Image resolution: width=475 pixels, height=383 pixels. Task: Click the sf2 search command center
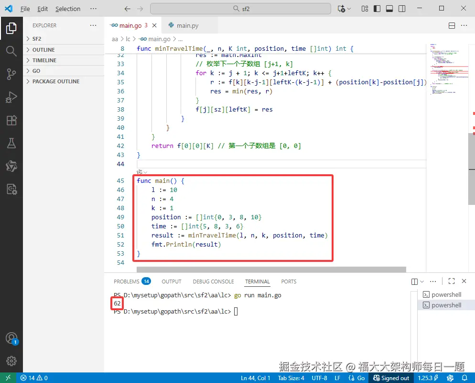coord(240,9)
